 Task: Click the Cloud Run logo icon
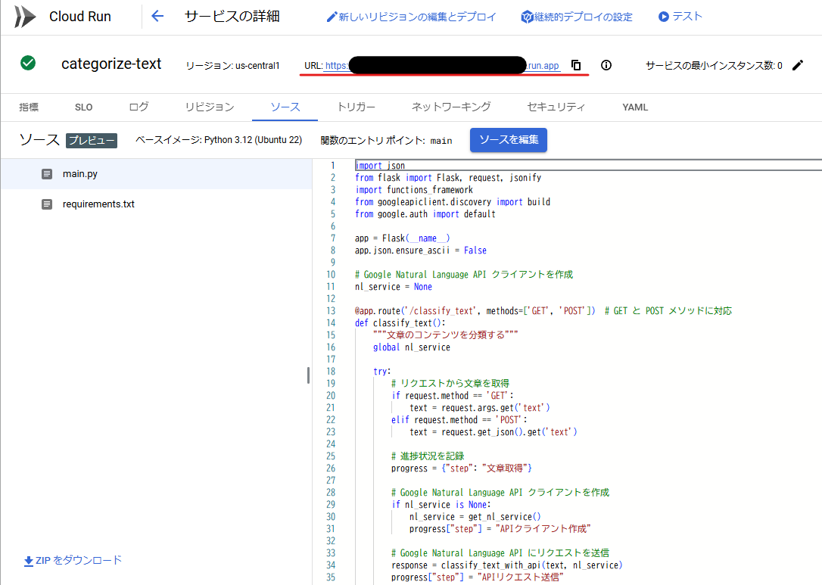(x=23, y=16)
